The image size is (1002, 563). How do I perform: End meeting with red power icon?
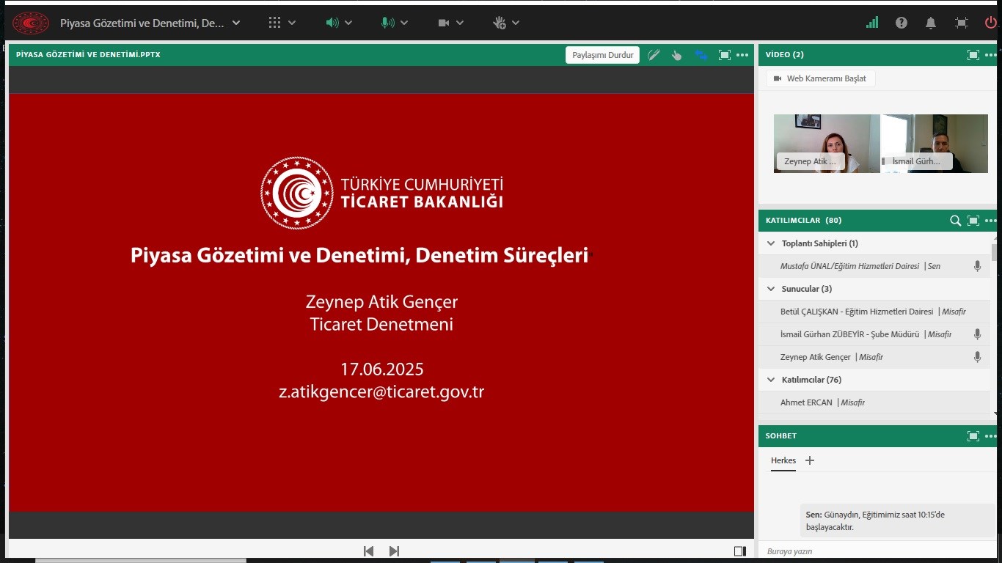coord(990,23)
